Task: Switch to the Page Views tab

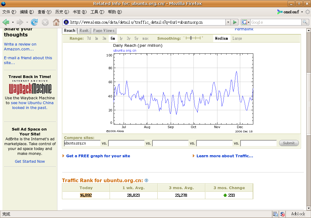Action: pyautogui.click(x=104, y=31)
